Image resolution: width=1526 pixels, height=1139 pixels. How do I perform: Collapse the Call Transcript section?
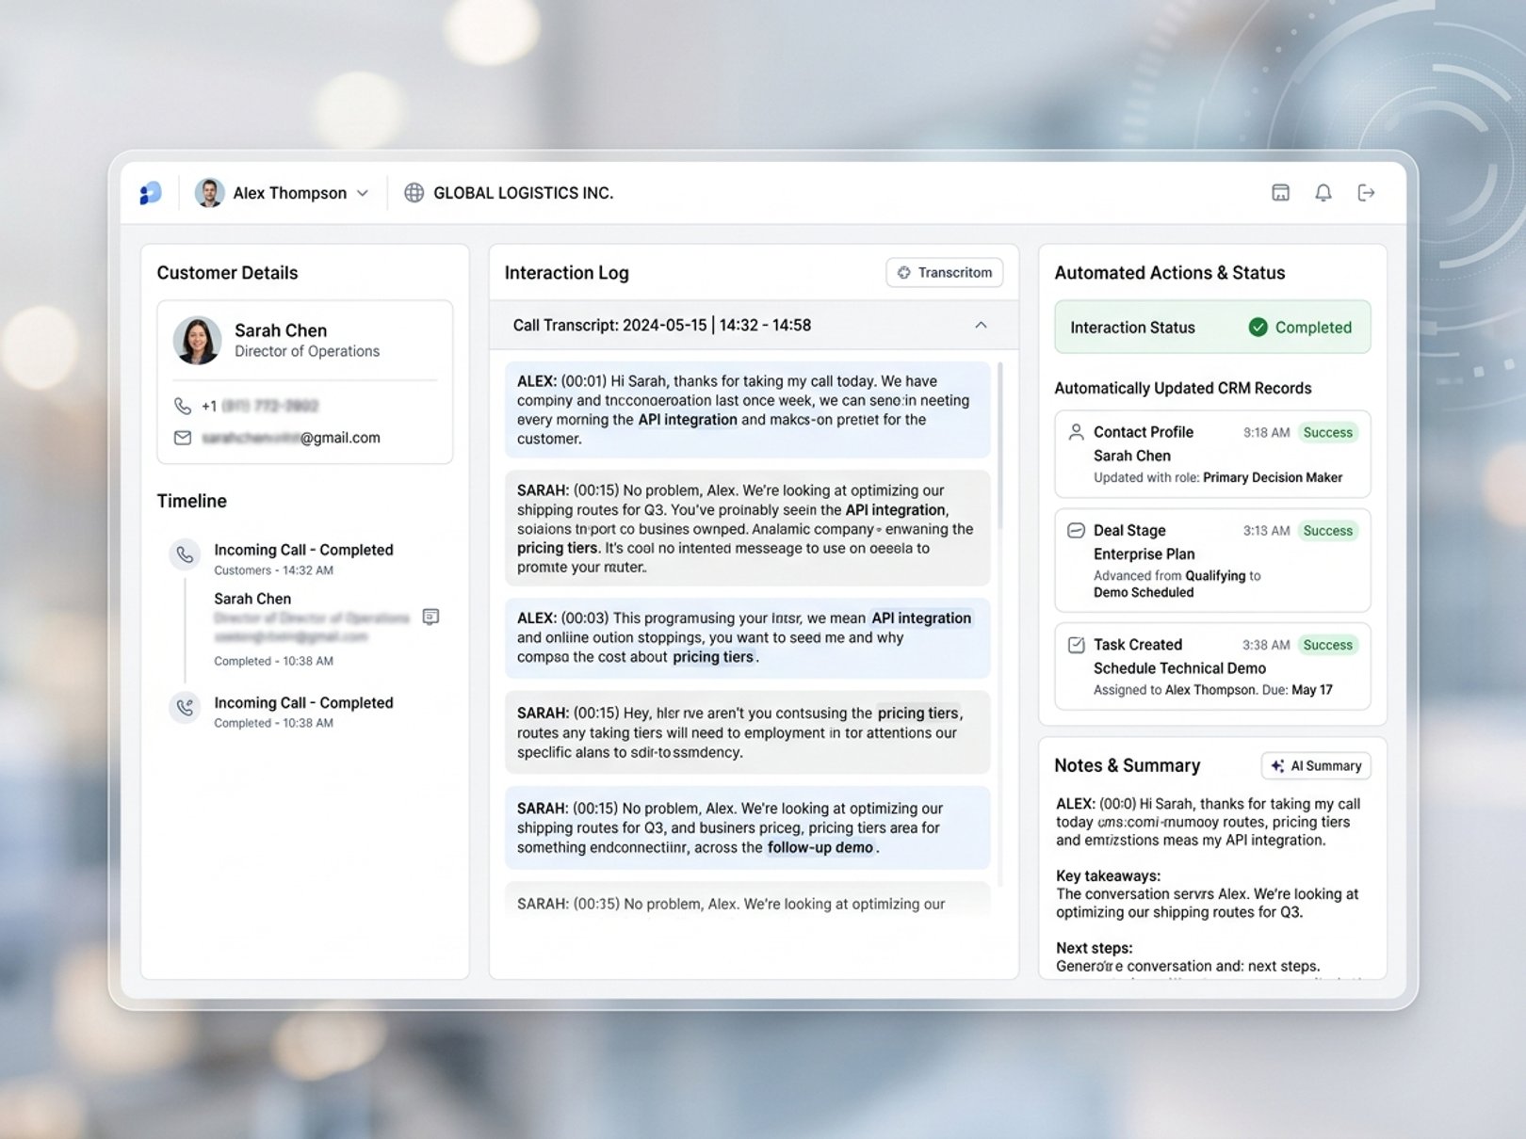coord(981,325)
